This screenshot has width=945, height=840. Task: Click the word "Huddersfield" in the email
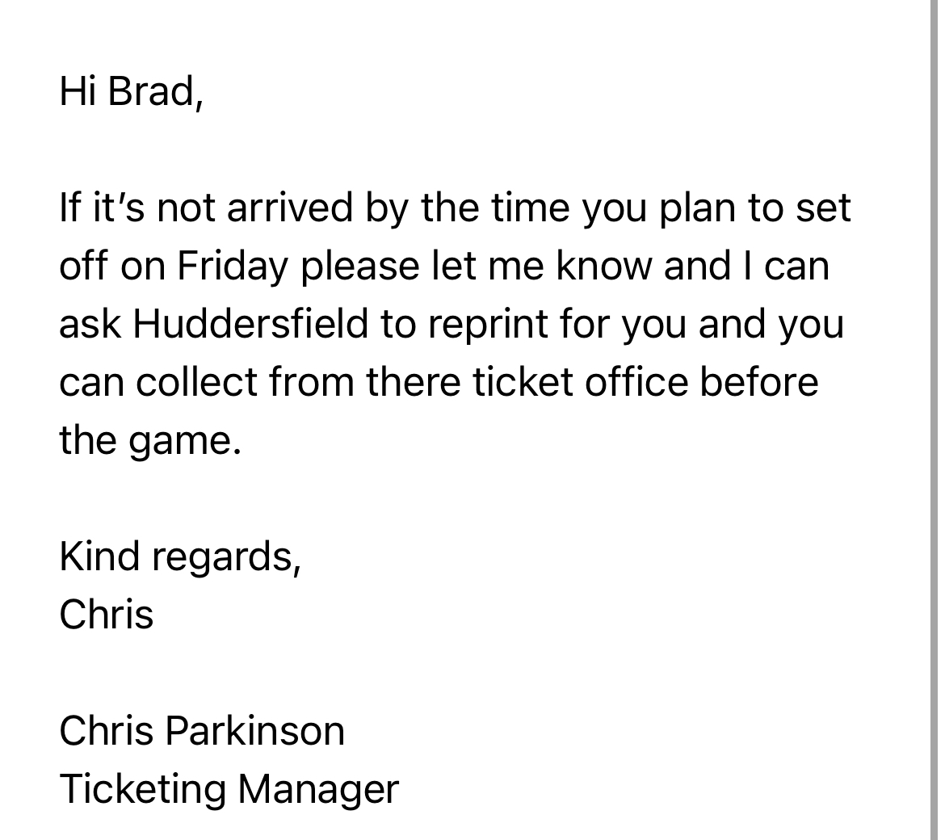coord(250,324)
